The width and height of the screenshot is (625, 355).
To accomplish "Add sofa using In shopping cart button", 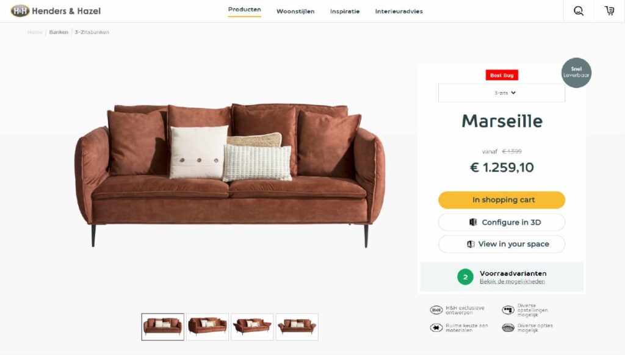I will pos(502,200).
